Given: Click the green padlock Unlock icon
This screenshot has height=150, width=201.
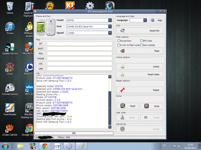Looking at the screenshot, I should coord(122,66).
